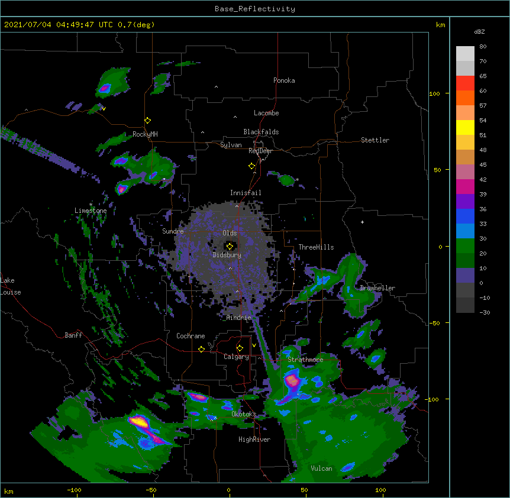Click the Sundre town label

pos(173,231)
